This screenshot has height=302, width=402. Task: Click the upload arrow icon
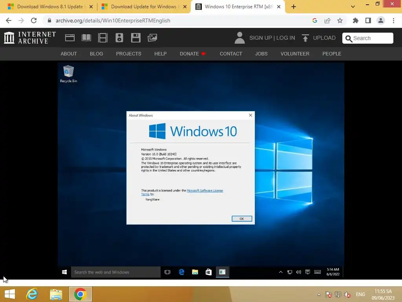305,38
